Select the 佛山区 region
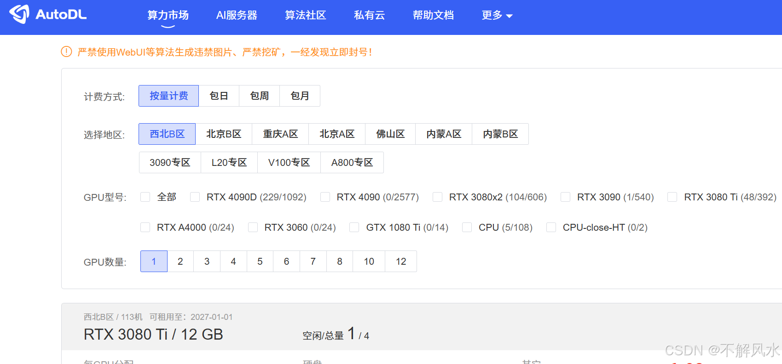The height and width of the screenshot is (364, 782). 390,134
